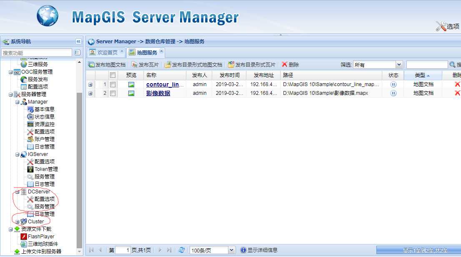This screenshot has width=461, height=257.
Task: Expand row 1 contour_line details
Action: click(x=90, y=84)
